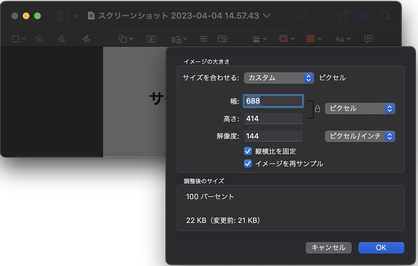Open the image description speech bubble tool
The height and width of the screenshot is (266, 418).
368,39
